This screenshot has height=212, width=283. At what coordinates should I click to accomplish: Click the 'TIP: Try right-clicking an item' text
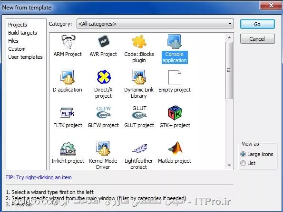[39, 177]
